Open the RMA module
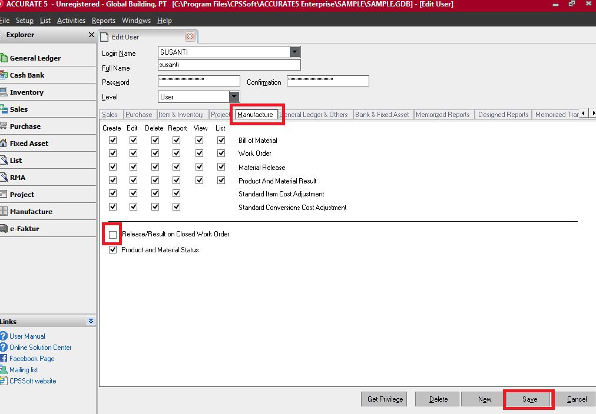Viewport: 596px width, 414px height. click(x=21, y=177)
